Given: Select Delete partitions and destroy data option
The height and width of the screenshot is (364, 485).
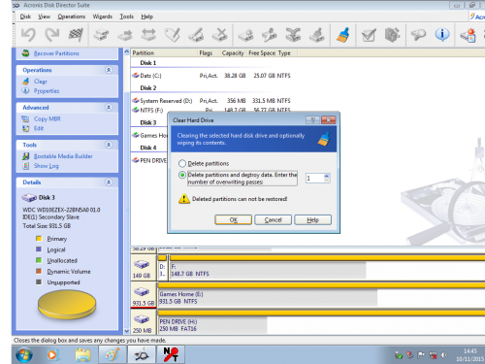Looking at the screenshot, I should [x=182, y=175].
